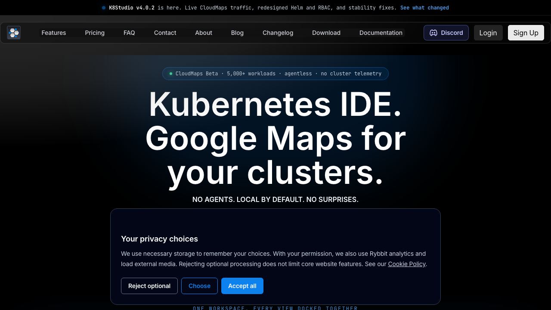Open the Features nav item
Image resolution: width=551 pixels, height=310 pixels.
(x=54, y=33)
